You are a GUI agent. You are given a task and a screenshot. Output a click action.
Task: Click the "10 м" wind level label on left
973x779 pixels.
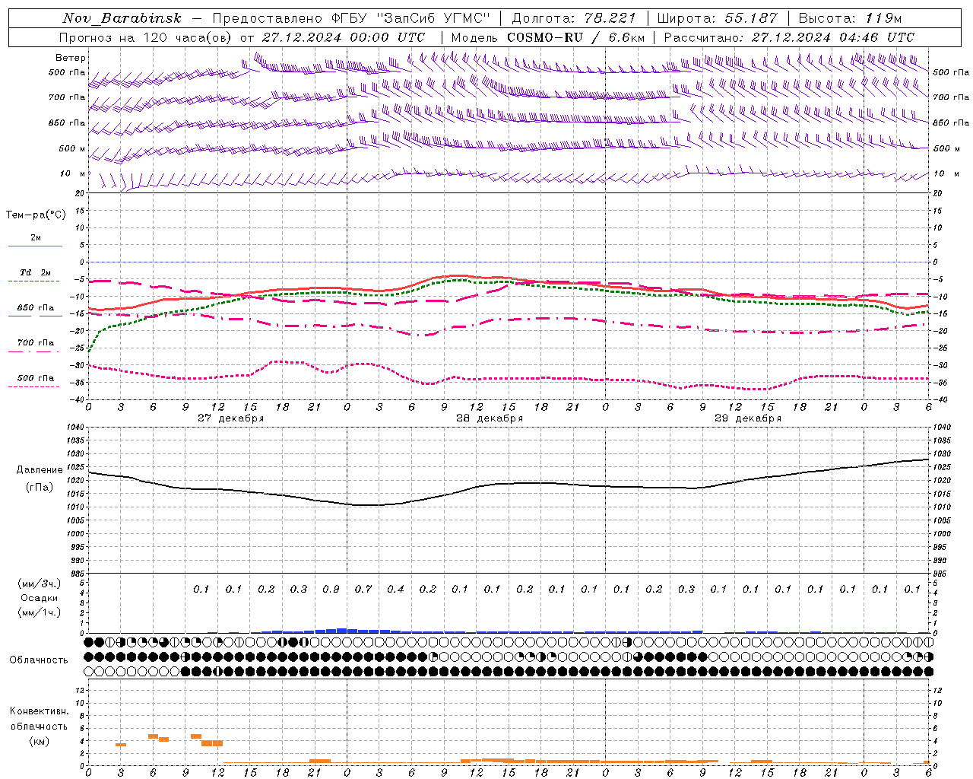[73, 174]
